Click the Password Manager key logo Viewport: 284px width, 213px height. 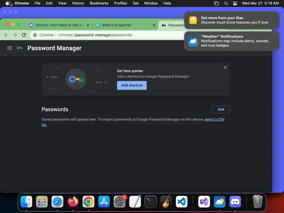click(20, 48)
